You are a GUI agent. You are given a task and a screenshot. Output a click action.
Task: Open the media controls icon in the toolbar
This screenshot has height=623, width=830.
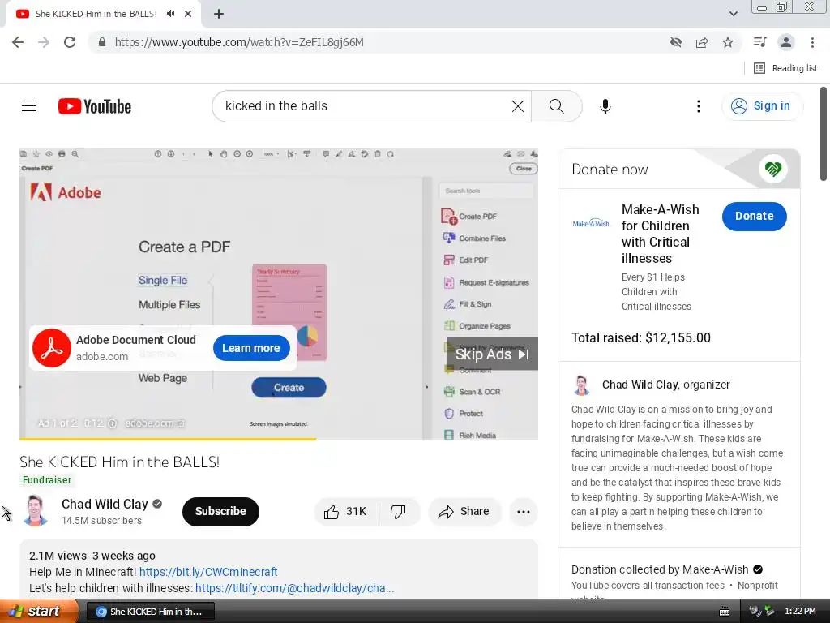tap(759, 42)
